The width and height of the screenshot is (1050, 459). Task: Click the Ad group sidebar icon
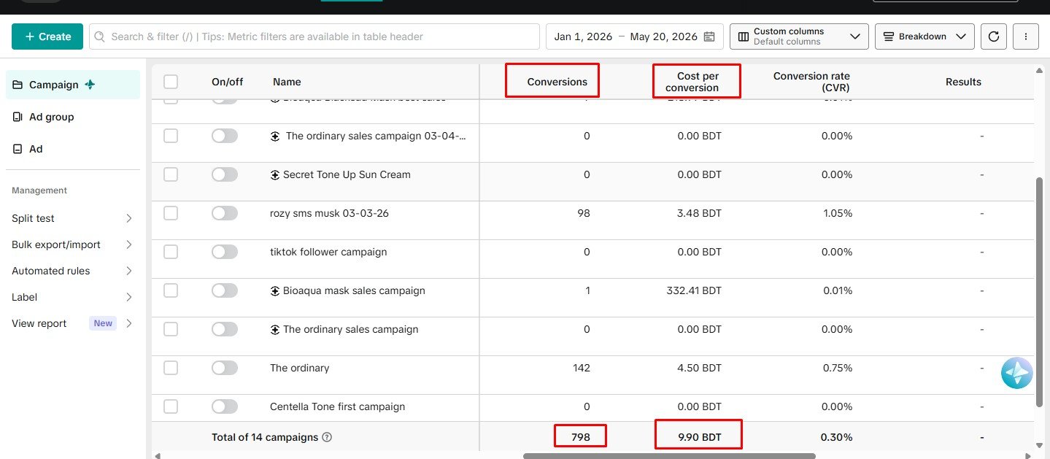18,117
